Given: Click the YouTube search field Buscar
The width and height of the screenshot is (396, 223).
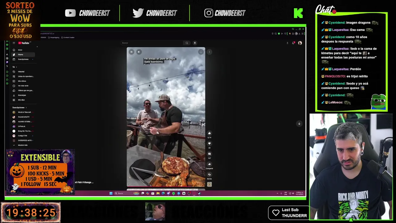Looking at the screenshot, I should pos(152,43).
